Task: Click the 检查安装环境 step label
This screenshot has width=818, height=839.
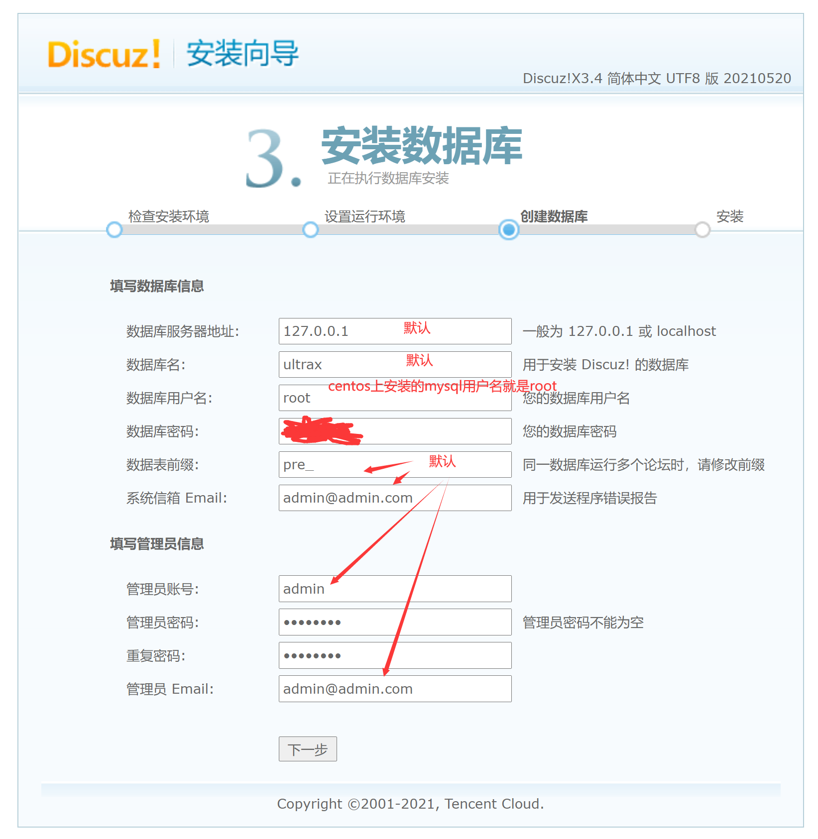Action: pyautogui.click(x=169, y=216)
